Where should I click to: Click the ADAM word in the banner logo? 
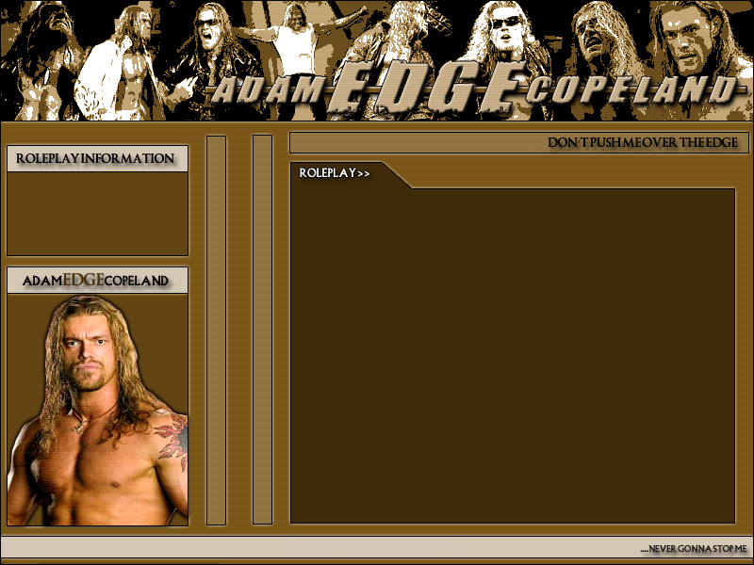[x=268, y=89]
